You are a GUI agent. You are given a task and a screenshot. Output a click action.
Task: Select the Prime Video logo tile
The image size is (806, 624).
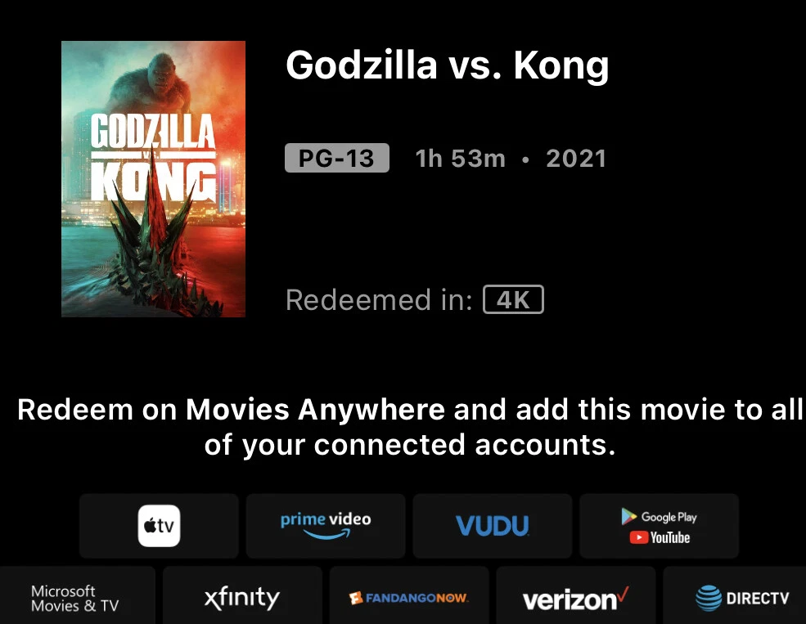[325, 525]
